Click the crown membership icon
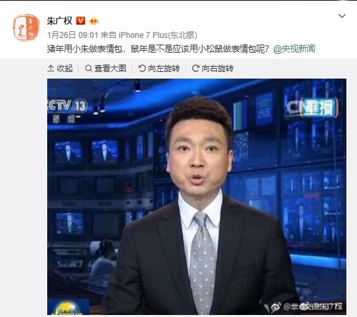The image size is (357, 317). click(x=94, y=21)
